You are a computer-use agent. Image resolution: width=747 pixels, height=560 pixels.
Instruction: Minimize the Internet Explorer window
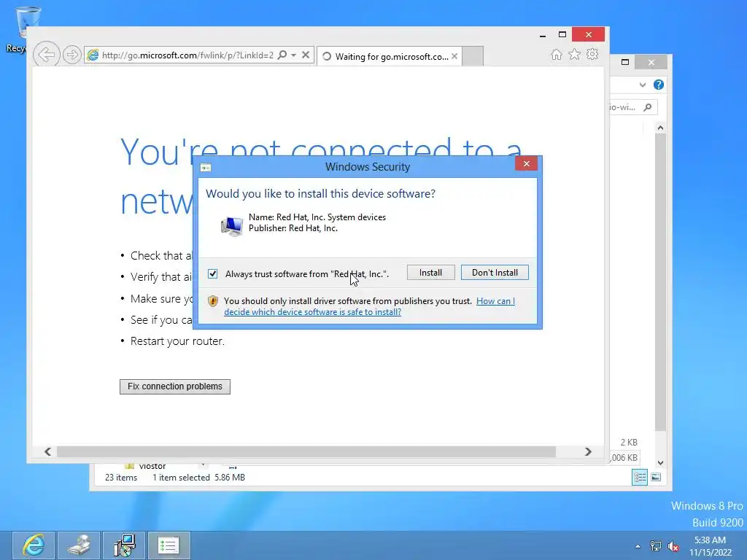click(543, 35)
